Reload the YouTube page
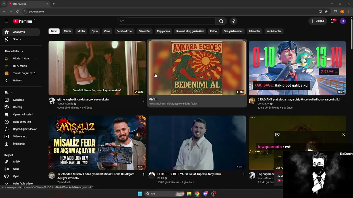This screenshot has width=353, height=198. tap(17, 12)
